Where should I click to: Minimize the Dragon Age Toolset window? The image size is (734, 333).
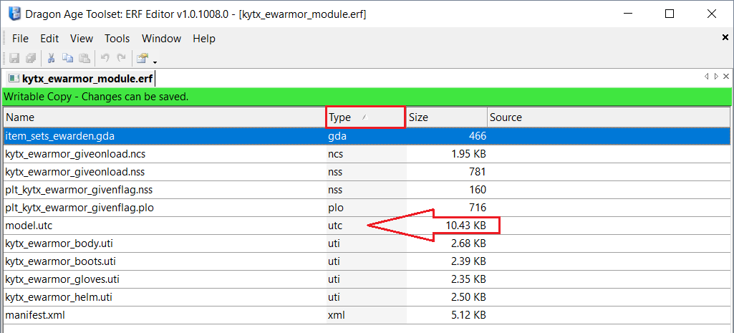628,14
